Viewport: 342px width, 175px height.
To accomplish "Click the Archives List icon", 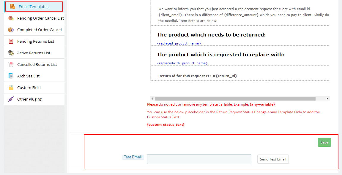I will tap(11, 76).
